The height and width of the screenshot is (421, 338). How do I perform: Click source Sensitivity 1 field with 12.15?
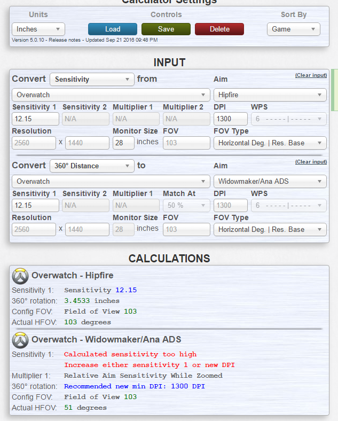[35, 119]
